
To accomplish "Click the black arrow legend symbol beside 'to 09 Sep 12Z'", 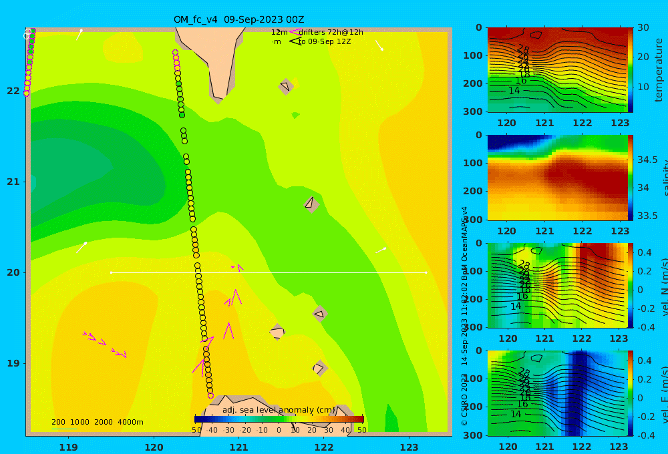I will click(295, 41).
